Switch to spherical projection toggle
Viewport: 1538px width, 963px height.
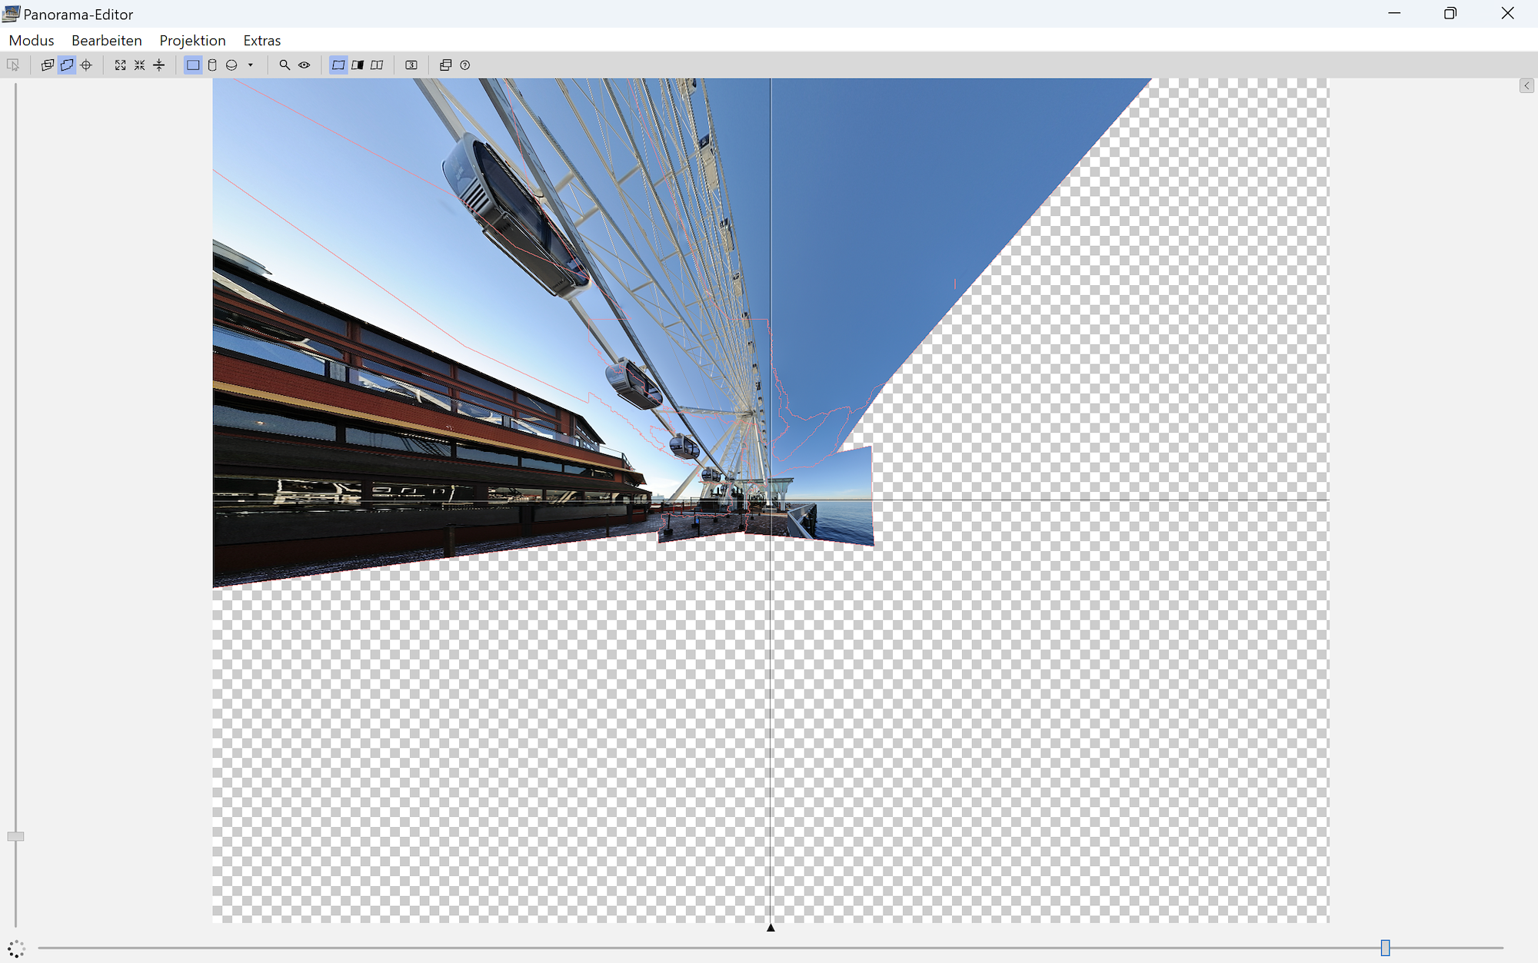[231, 65]
